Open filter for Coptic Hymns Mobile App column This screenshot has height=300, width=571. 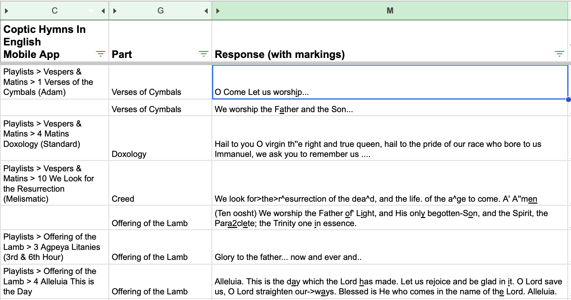coord(101,54)
